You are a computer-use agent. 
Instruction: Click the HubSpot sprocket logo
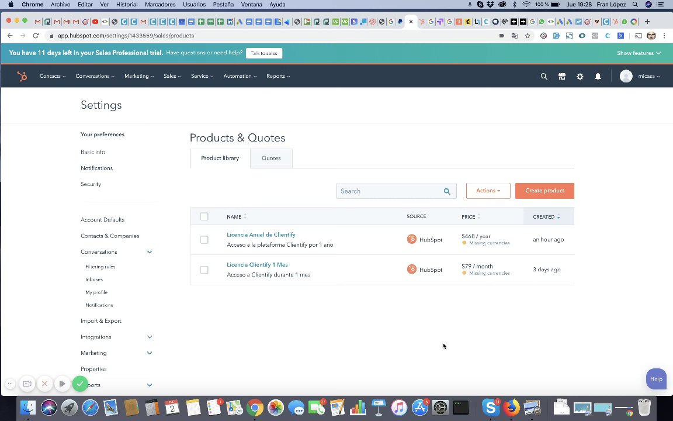pyautogui.click(x=22, y=76)
